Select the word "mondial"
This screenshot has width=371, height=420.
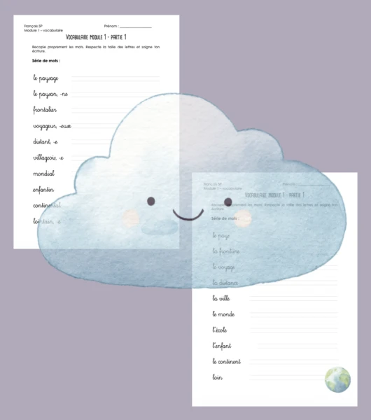tap(43, 174)
